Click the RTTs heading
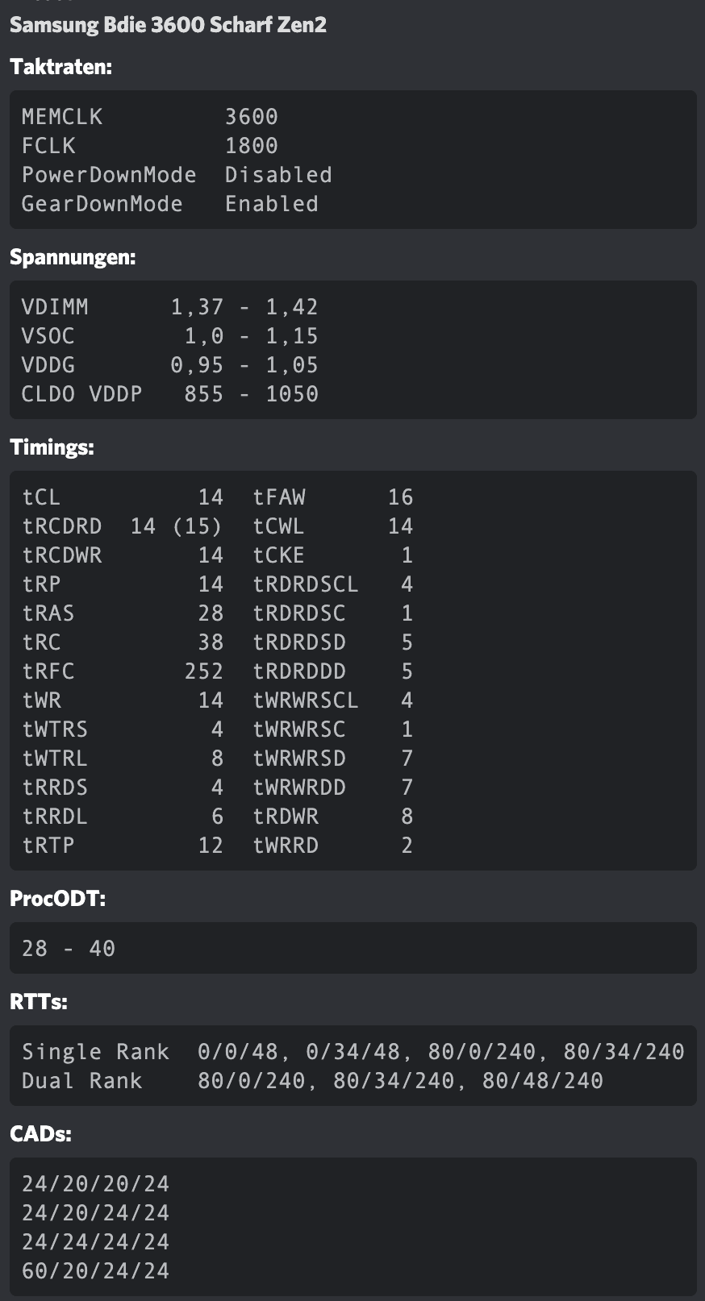 [x=39, y=1002]
